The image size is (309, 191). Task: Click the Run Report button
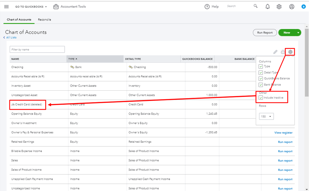click(x=265, y=33)
